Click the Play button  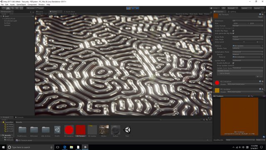point(128,8)
